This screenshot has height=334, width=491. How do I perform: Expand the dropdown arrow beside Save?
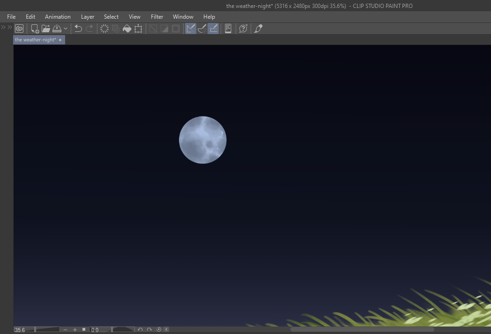[x=66, y=29]
